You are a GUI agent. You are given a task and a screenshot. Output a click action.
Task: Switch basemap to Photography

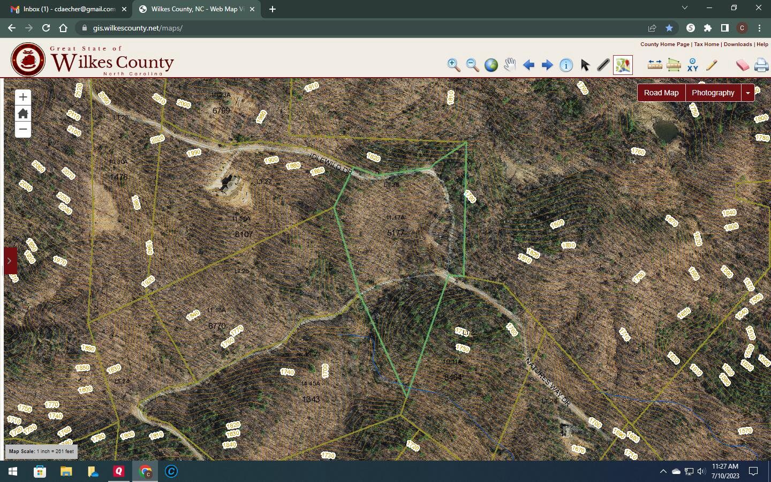[x=713, y=93]
